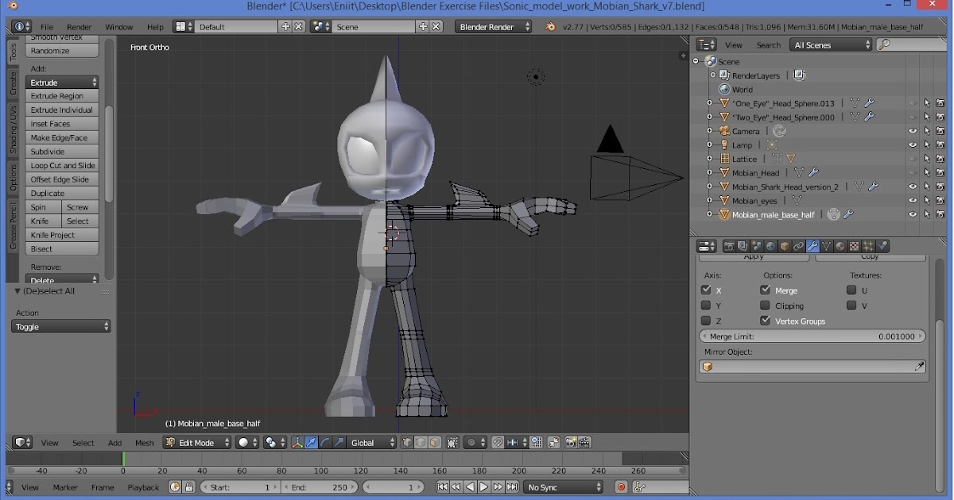Click the wrench icon beside Mobian_Head
The image size is (954, 500).
click(x=813, y=172)
